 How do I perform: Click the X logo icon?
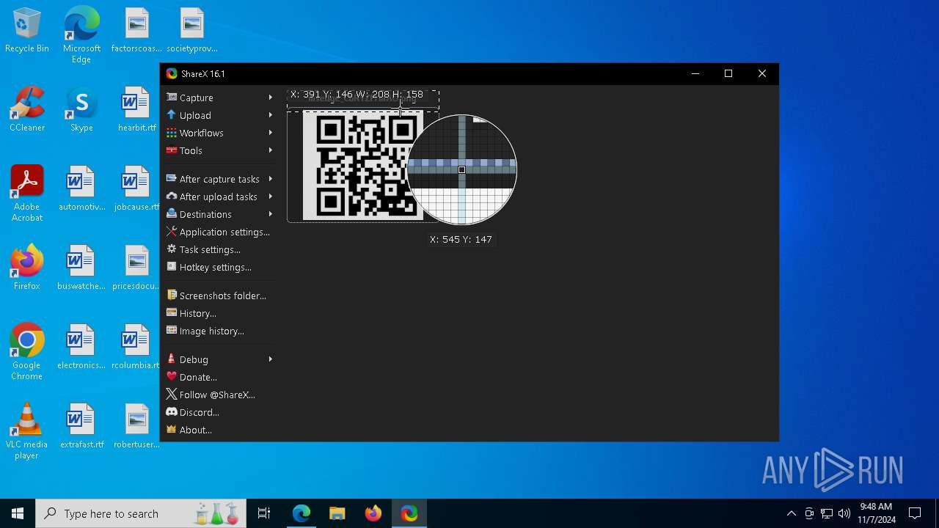click(172, 394)
